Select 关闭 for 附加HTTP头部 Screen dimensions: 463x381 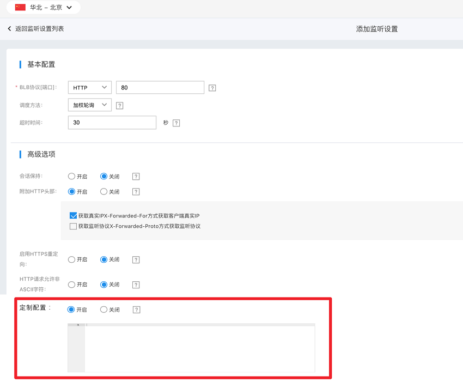[x=103, y=191]
